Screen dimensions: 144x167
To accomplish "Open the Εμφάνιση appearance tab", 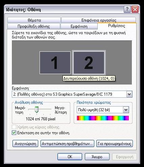I will pyautogui.click(x=79, y=26).
